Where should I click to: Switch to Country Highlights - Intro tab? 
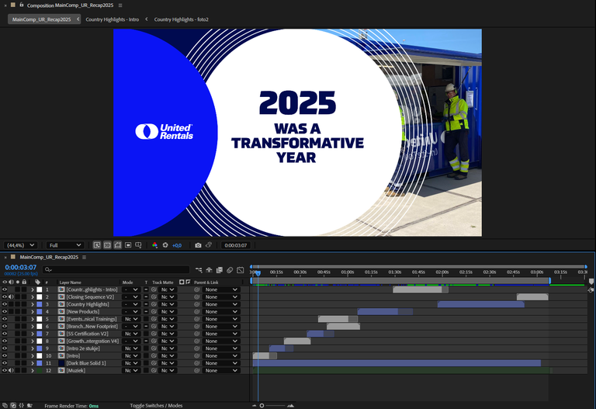point(112,19)
